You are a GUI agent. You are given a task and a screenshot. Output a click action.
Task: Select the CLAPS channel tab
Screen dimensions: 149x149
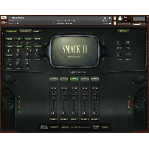pyautogui.click(x=54, y=79)
